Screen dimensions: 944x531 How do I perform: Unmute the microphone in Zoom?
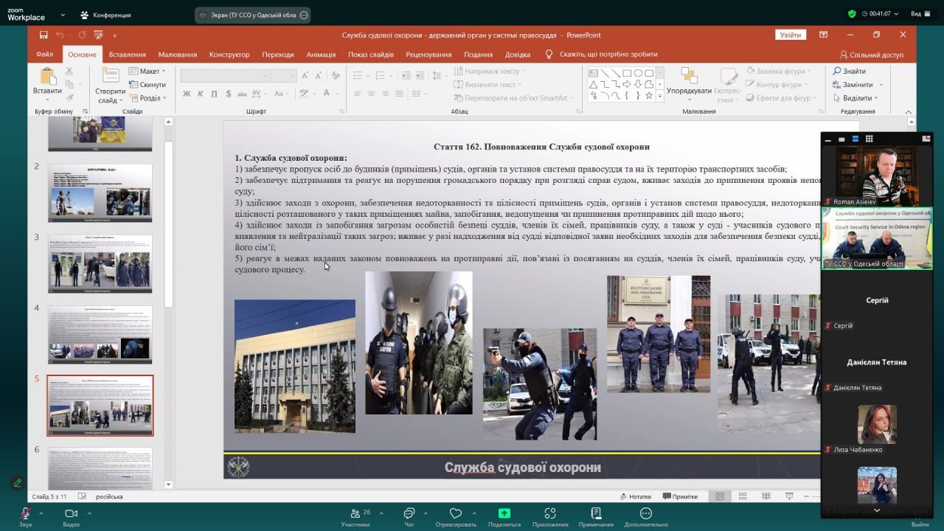26,513
